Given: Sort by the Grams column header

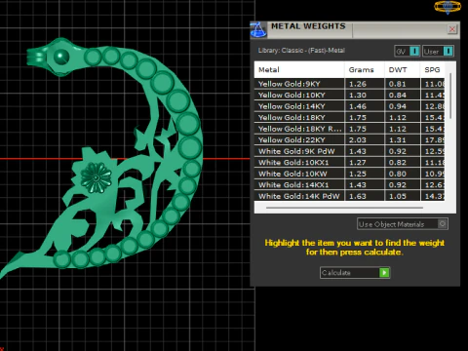Looking at the screenshot, I should [x=365, y=69].
